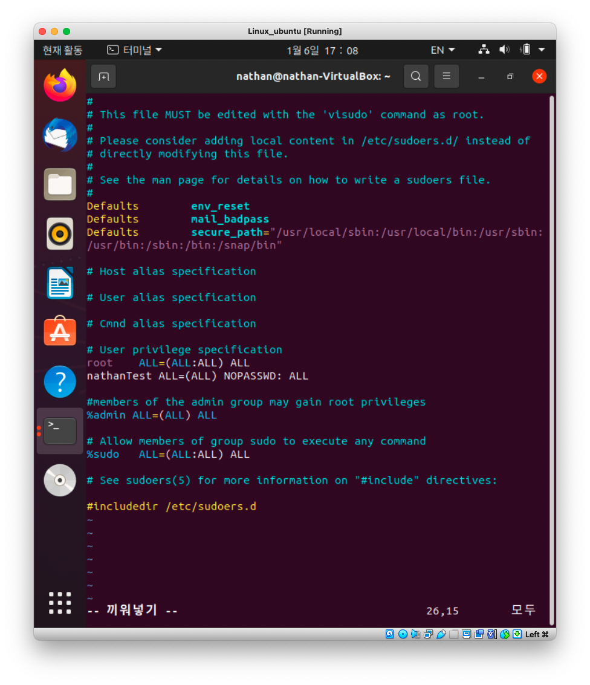
Task: Click the network status icon in top bar
Action: pyautogui.click(x=484, y=50)
